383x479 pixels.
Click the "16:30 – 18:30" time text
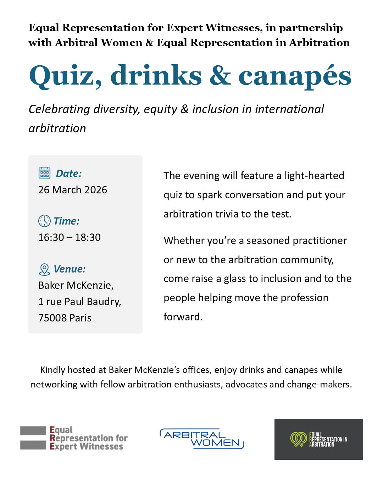tap(70, 237)
